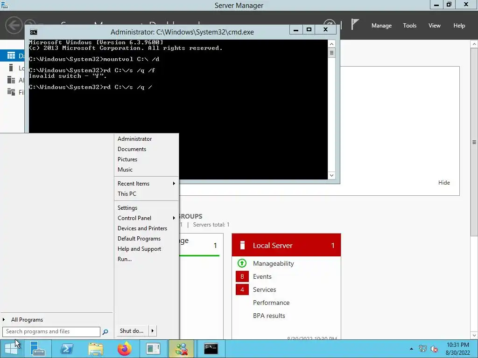Open Services in Local Server tile
This screenshot has height=358, width=478.
pos(264,289)
